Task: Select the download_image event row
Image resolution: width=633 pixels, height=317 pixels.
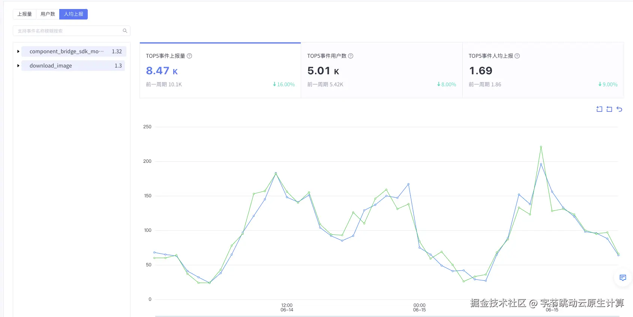Action: click(x=73, y=66)
